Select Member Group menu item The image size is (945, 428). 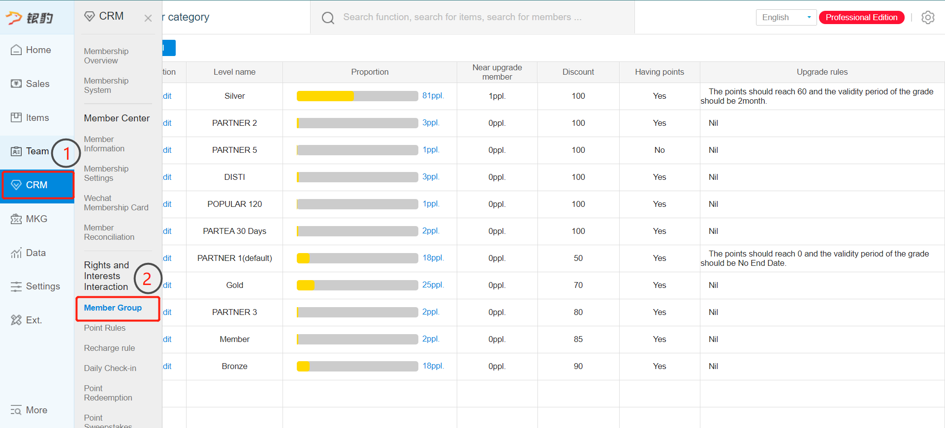[x=113, y=308]
